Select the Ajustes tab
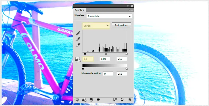The image size is (209, 106). point(79,10)
